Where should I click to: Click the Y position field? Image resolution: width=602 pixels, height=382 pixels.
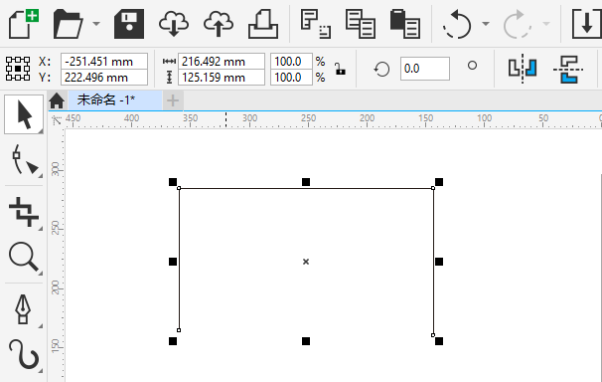coord(104,78)
